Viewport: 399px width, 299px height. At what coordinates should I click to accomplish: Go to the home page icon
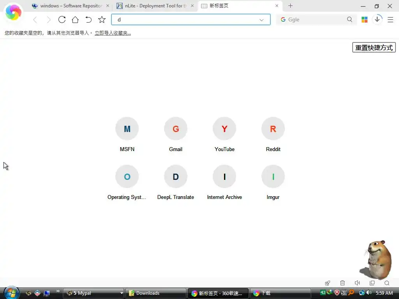pos(75,19)
